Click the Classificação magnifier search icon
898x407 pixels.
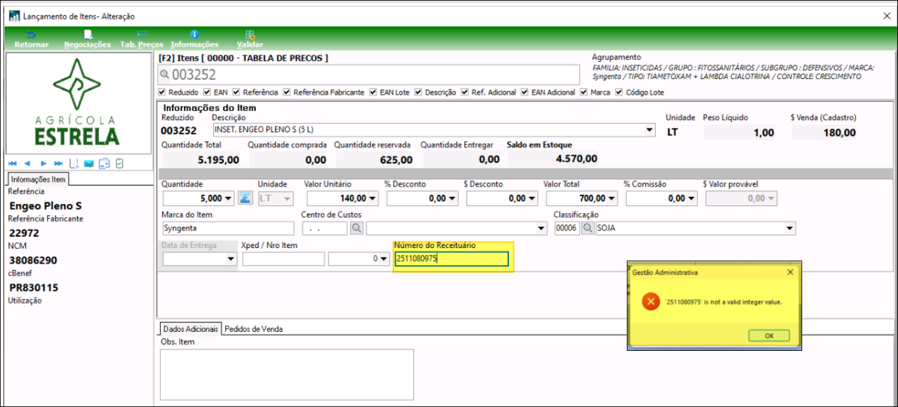tap(587, 228)
